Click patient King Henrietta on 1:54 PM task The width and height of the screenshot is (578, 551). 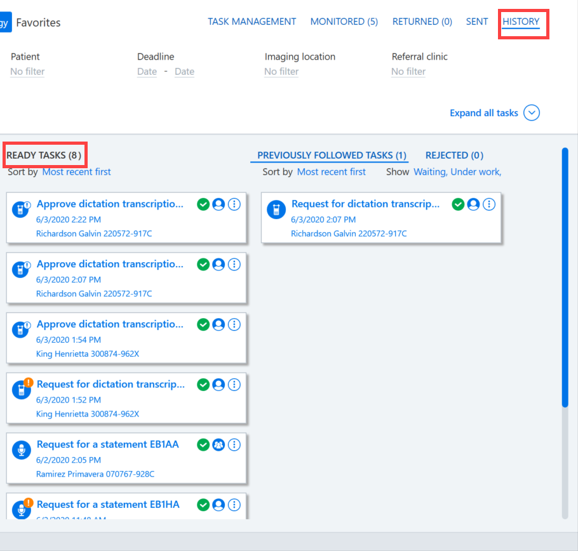[x=88, y=354]
